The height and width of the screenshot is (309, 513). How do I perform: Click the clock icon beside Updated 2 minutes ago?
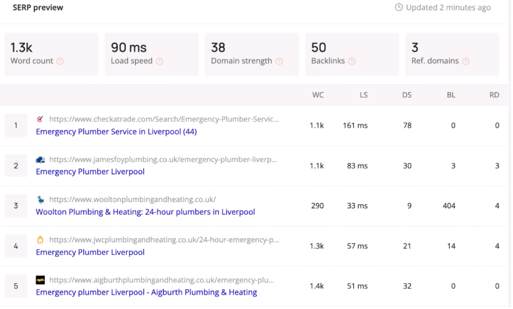398,7
